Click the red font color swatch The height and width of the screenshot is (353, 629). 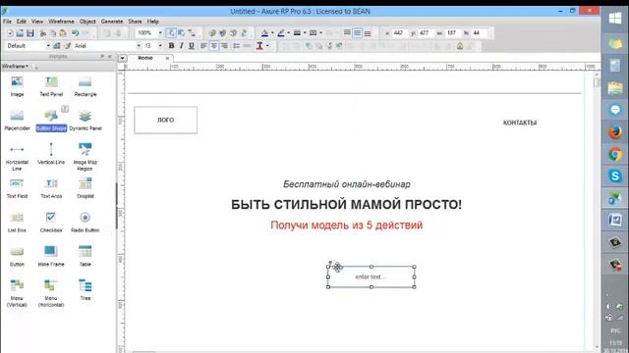[259, 46]
